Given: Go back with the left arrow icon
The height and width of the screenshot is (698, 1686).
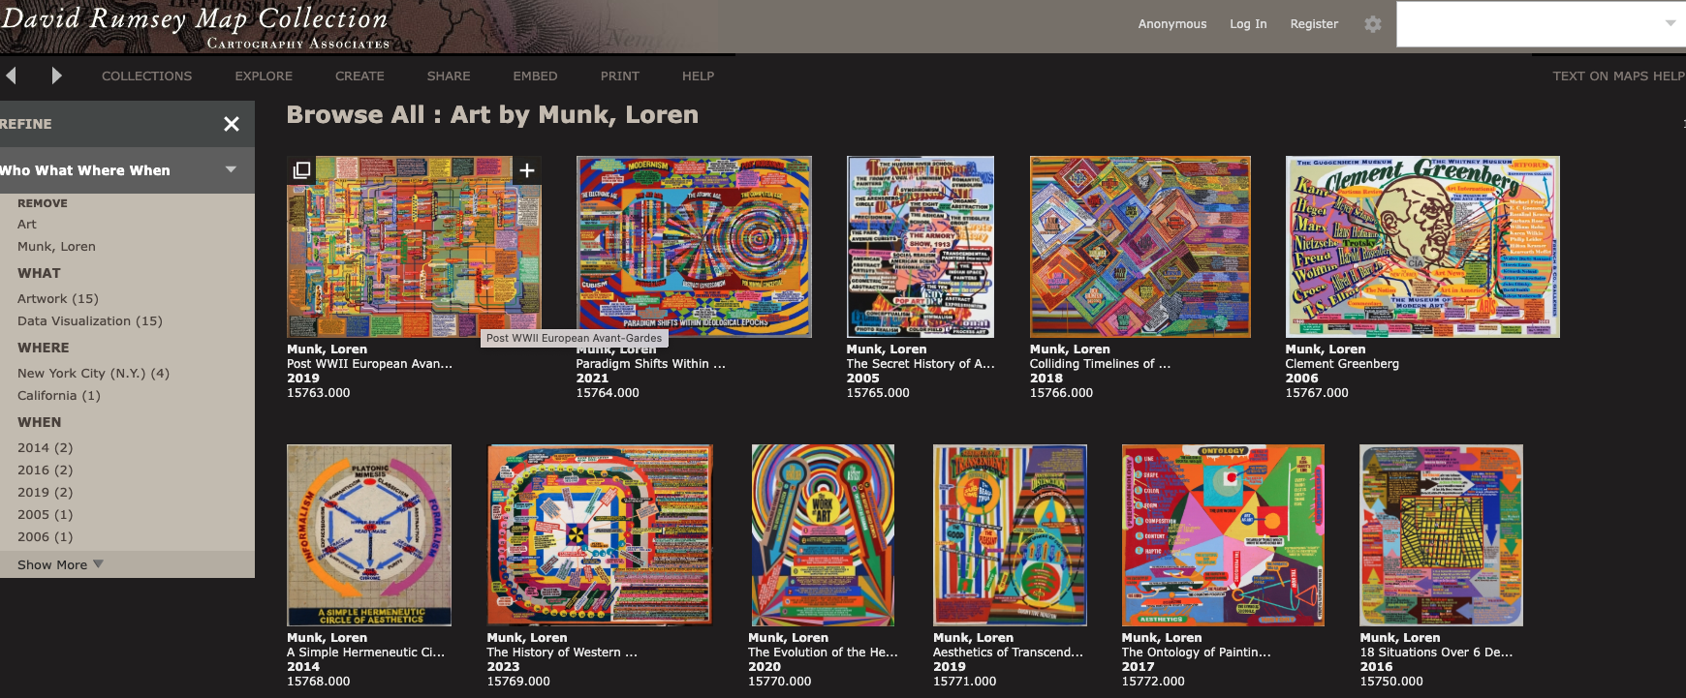Looking at the screenshot, I should click(11, 76).
